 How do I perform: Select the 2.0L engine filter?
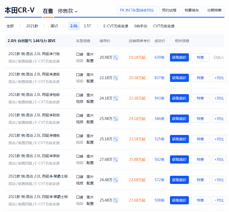[74, 26]
